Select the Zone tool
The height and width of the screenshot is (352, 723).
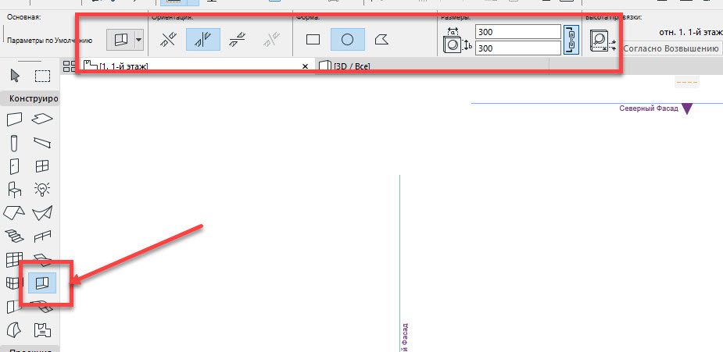pos(42,330)
